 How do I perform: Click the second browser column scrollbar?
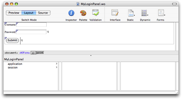point(118,76)
